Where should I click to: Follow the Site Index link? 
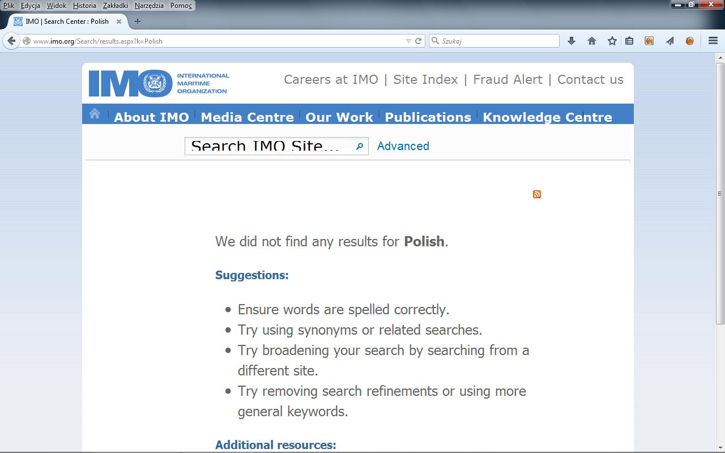(425, 79)
